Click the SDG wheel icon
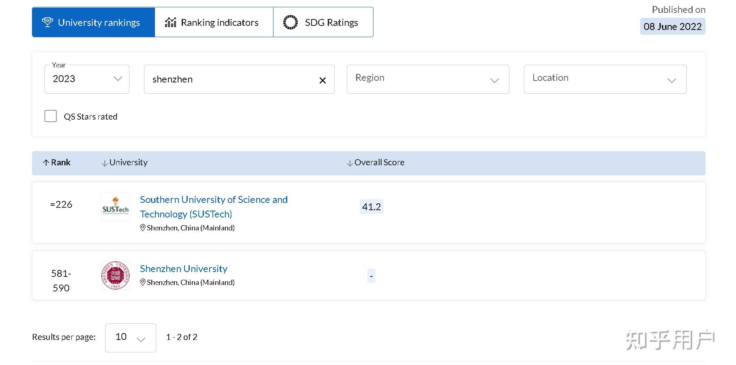 coord(290,22)
